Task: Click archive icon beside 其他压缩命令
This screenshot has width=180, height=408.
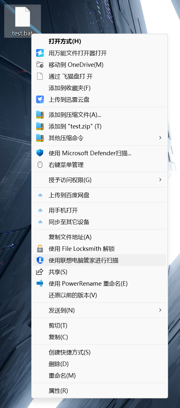Action: 40,138
